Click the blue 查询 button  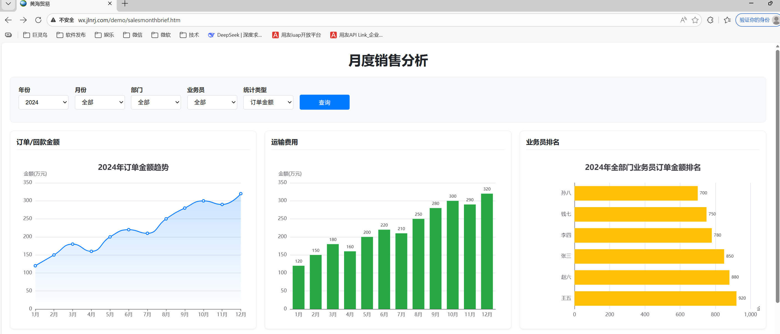[x=324, y=102]
